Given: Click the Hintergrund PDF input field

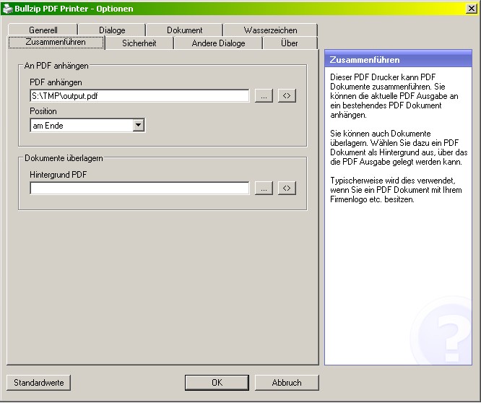Looking at the screenshot, I should [x=139, y=188].
